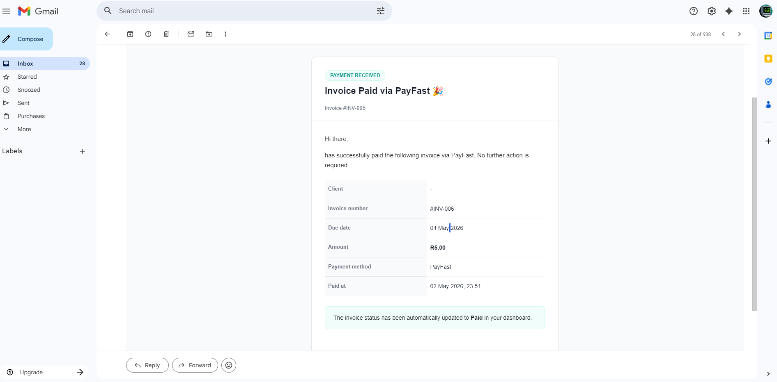Click the 04 May 2026 due date
The image size is (777, 382).
(x=446, y=228)
